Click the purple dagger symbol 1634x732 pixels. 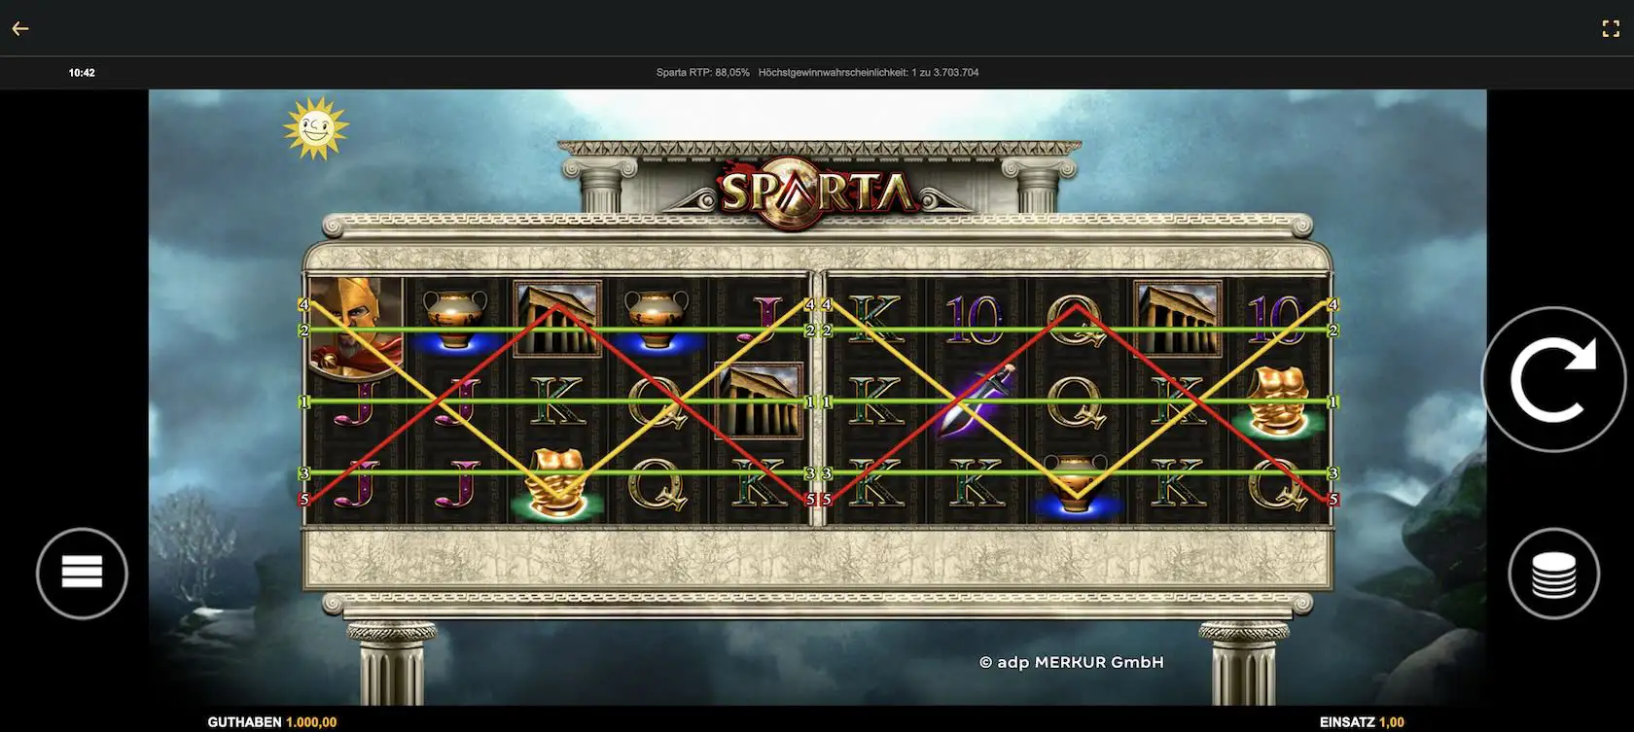[x=977, y=401]
